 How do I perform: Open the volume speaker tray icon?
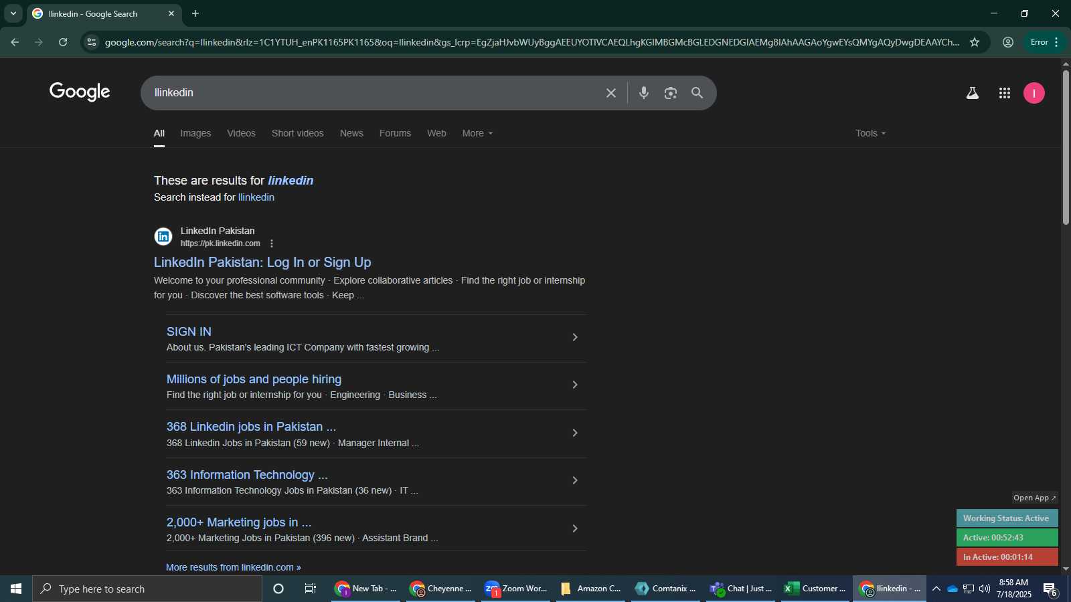[984, 589]
